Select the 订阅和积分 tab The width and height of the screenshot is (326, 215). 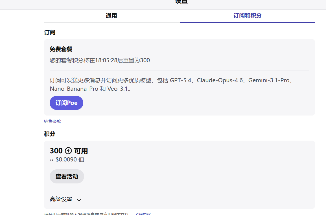pos(248,16)
